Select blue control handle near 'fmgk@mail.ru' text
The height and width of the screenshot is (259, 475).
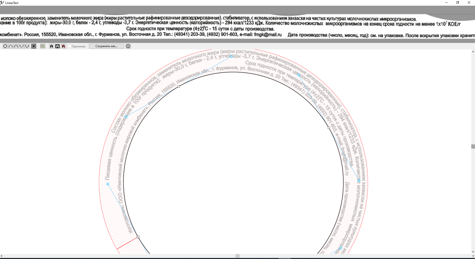[x=359, y=180]
